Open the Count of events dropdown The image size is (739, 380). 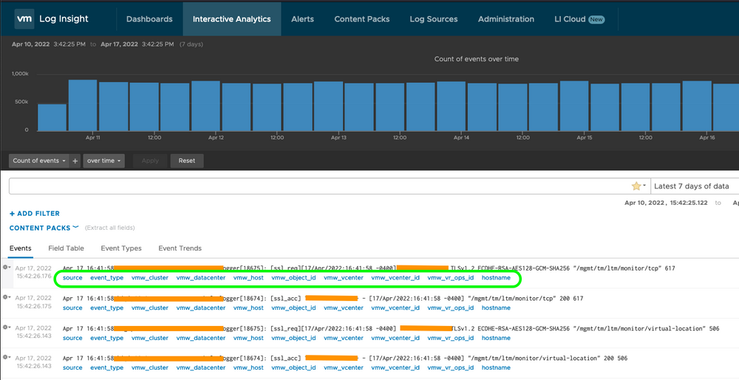(39, 160)
